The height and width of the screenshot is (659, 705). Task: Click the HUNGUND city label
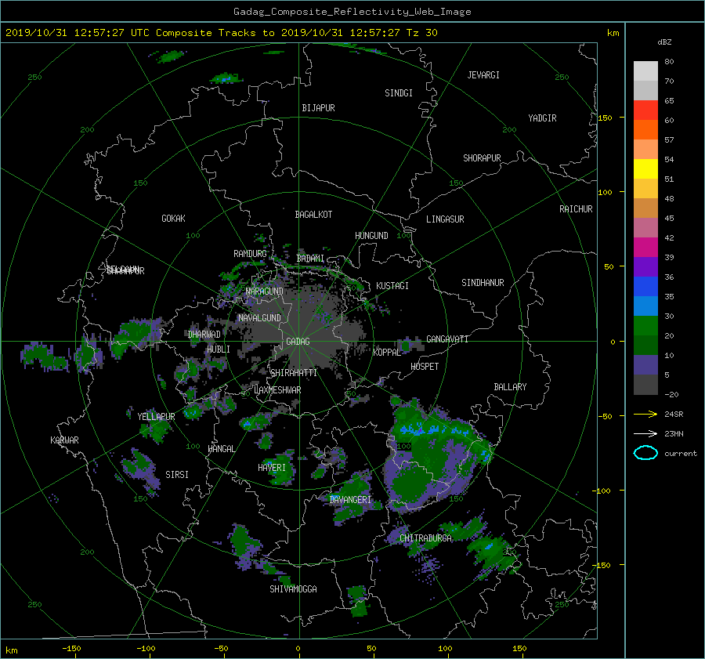tap(371, 236)
